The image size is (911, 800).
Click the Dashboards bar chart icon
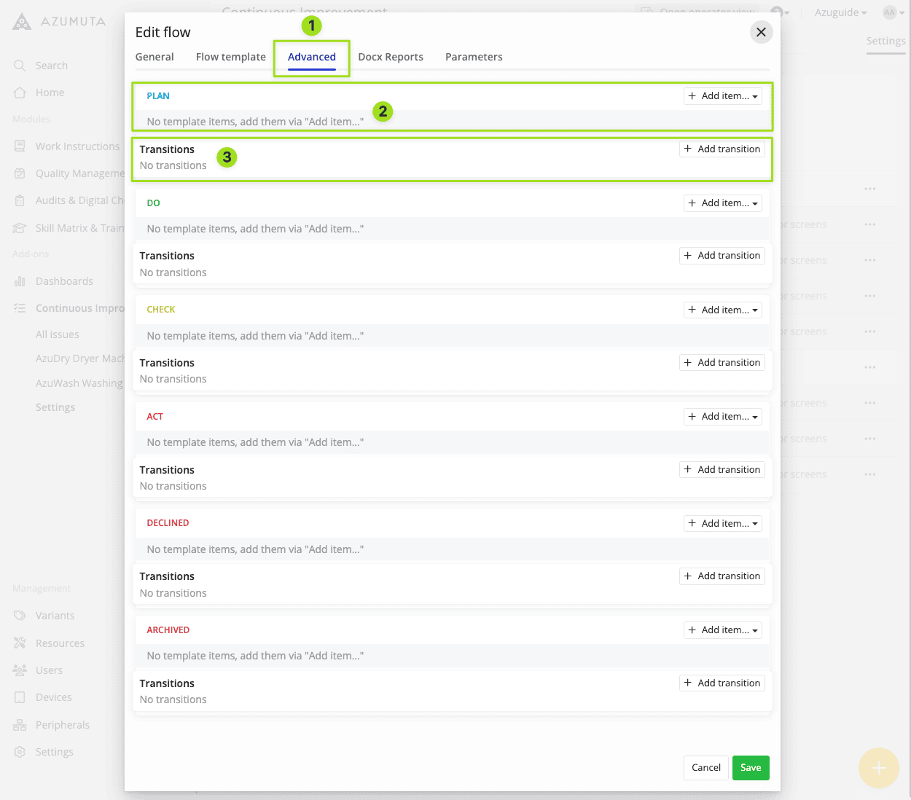[x=20, y=281]
